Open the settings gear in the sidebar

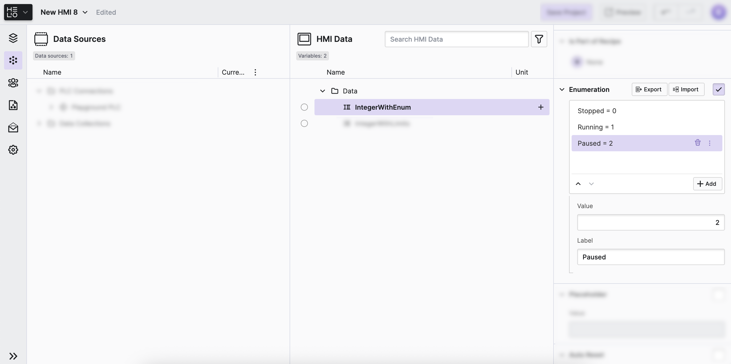point(13,150)
